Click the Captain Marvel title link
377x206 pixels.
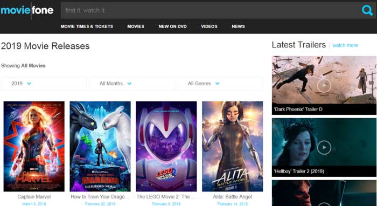34,197
